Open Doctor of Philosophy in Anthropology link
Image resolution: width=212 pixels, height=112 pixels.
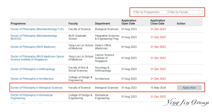click(33, 69)
